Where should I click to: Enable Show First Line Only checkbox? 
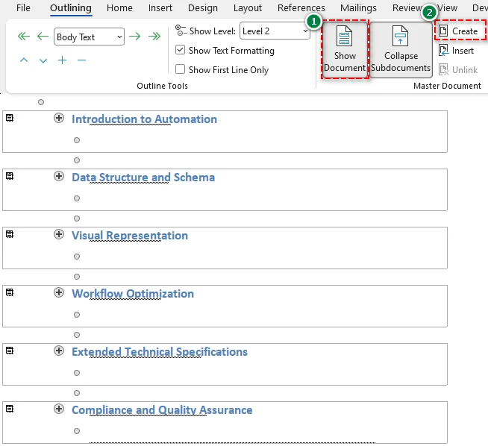click(x=180, y=69)
